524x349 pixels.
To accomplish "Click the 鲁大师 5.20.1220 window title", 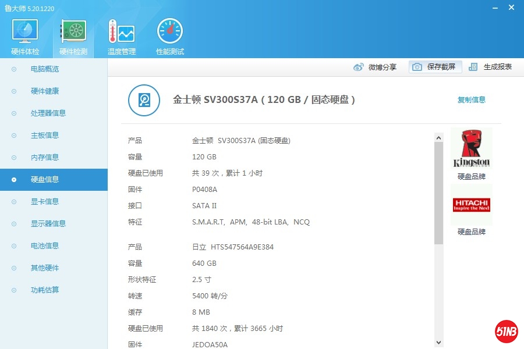I will click(x=30, y=8).
